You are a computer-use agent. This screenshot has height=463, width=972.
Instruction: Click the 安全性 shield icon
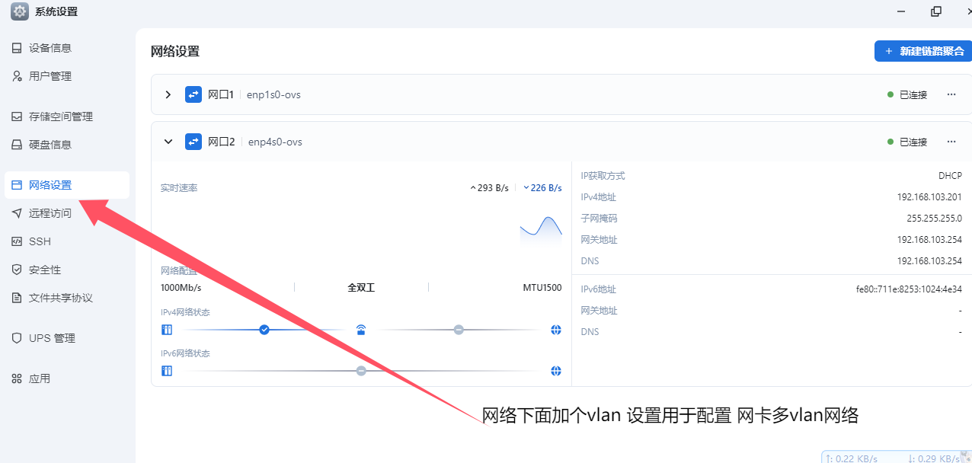[17, 270]
